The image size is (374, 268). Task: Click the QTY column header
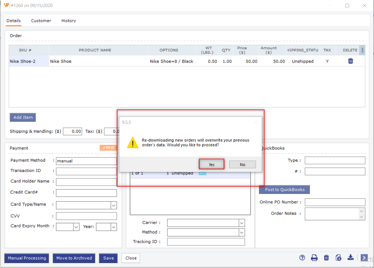[226, 50]
